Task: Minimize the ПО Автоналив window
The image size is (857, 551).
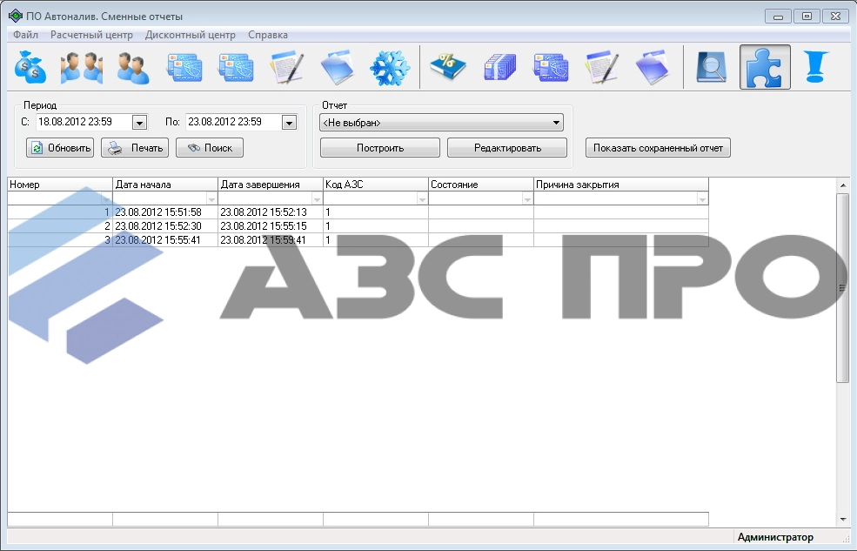Action: [x=779, y=17]
